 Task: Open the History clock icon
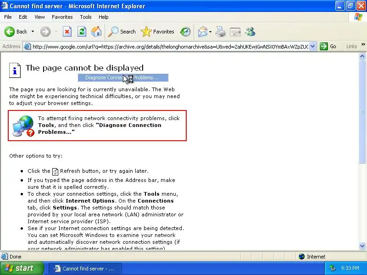tap(185, 32)
